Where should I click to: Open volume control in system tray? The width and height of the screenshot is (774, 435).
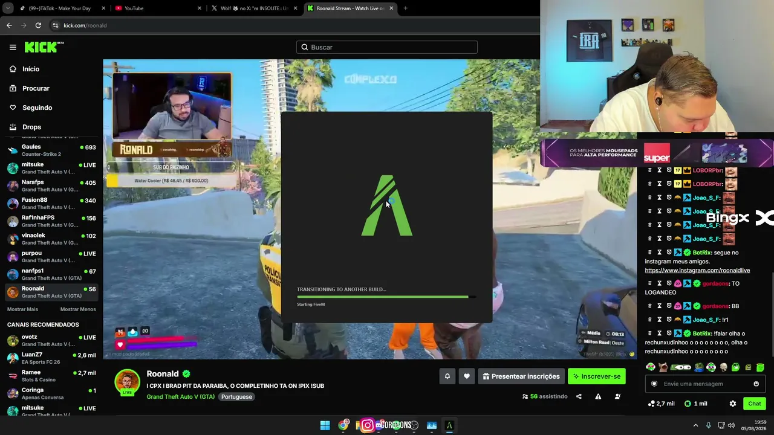731,425
